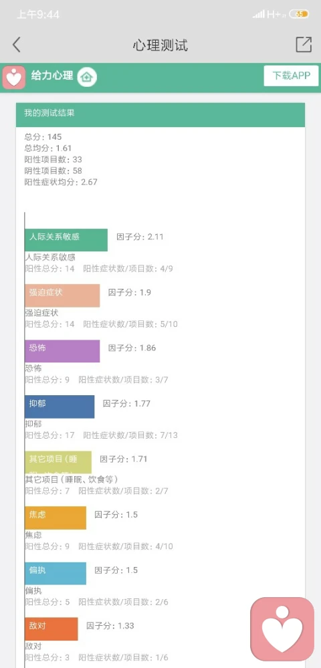
Task: Tap the signal strength icon
Action: click(258, 15)
